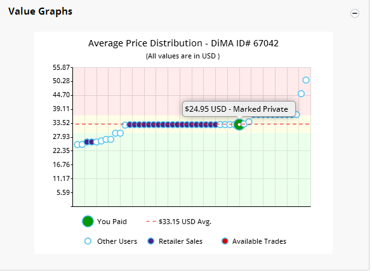
Task: Click the All values are in USD subtitle
Action: [x=183, y=56]
